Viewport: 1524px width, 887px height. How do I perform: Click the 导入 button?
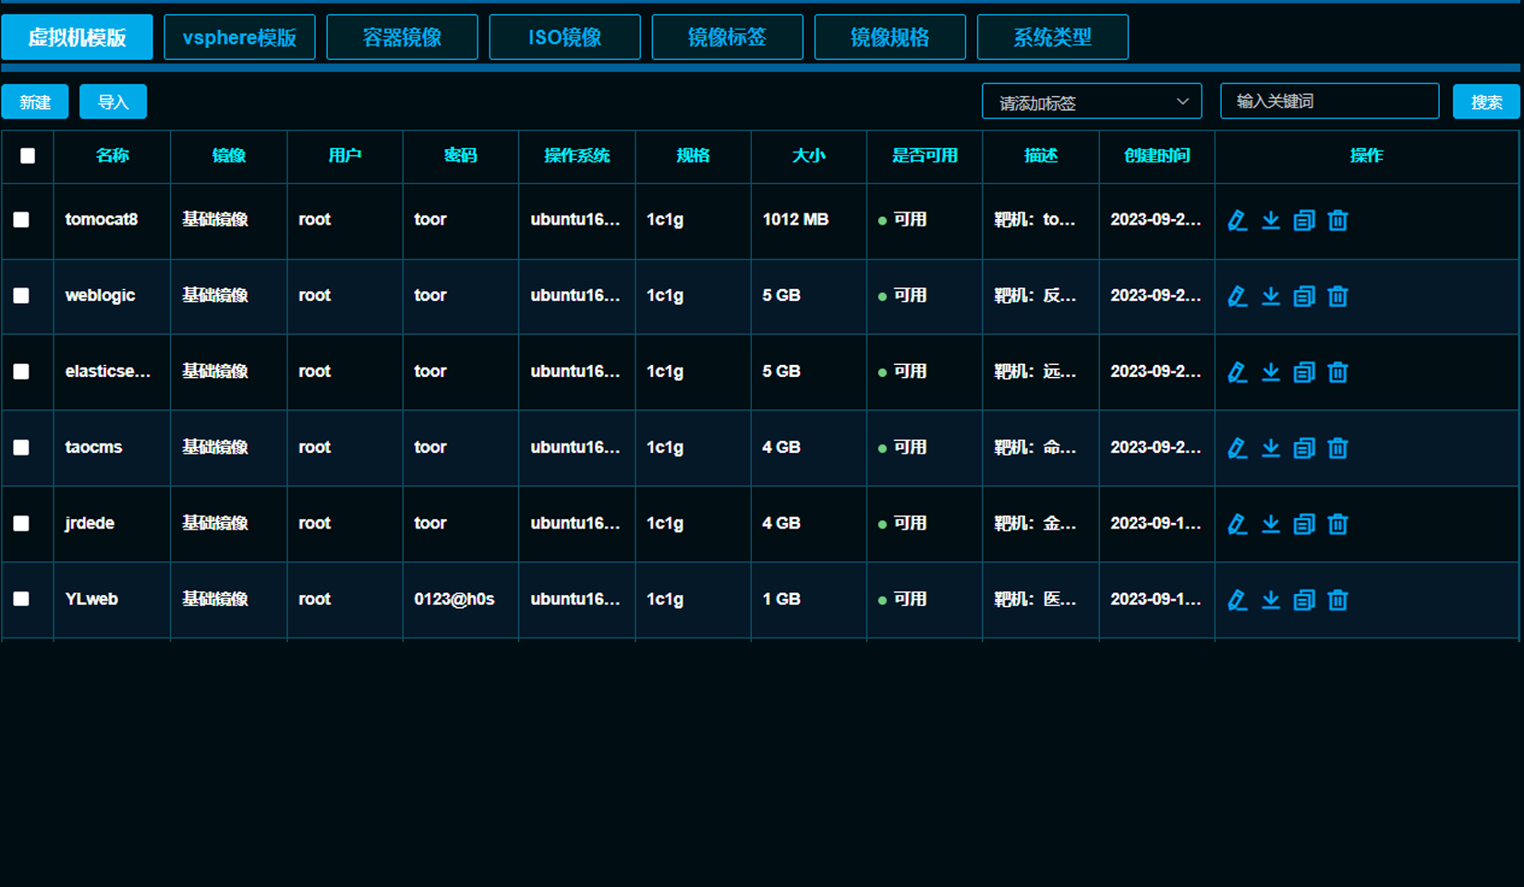point(113,102)
